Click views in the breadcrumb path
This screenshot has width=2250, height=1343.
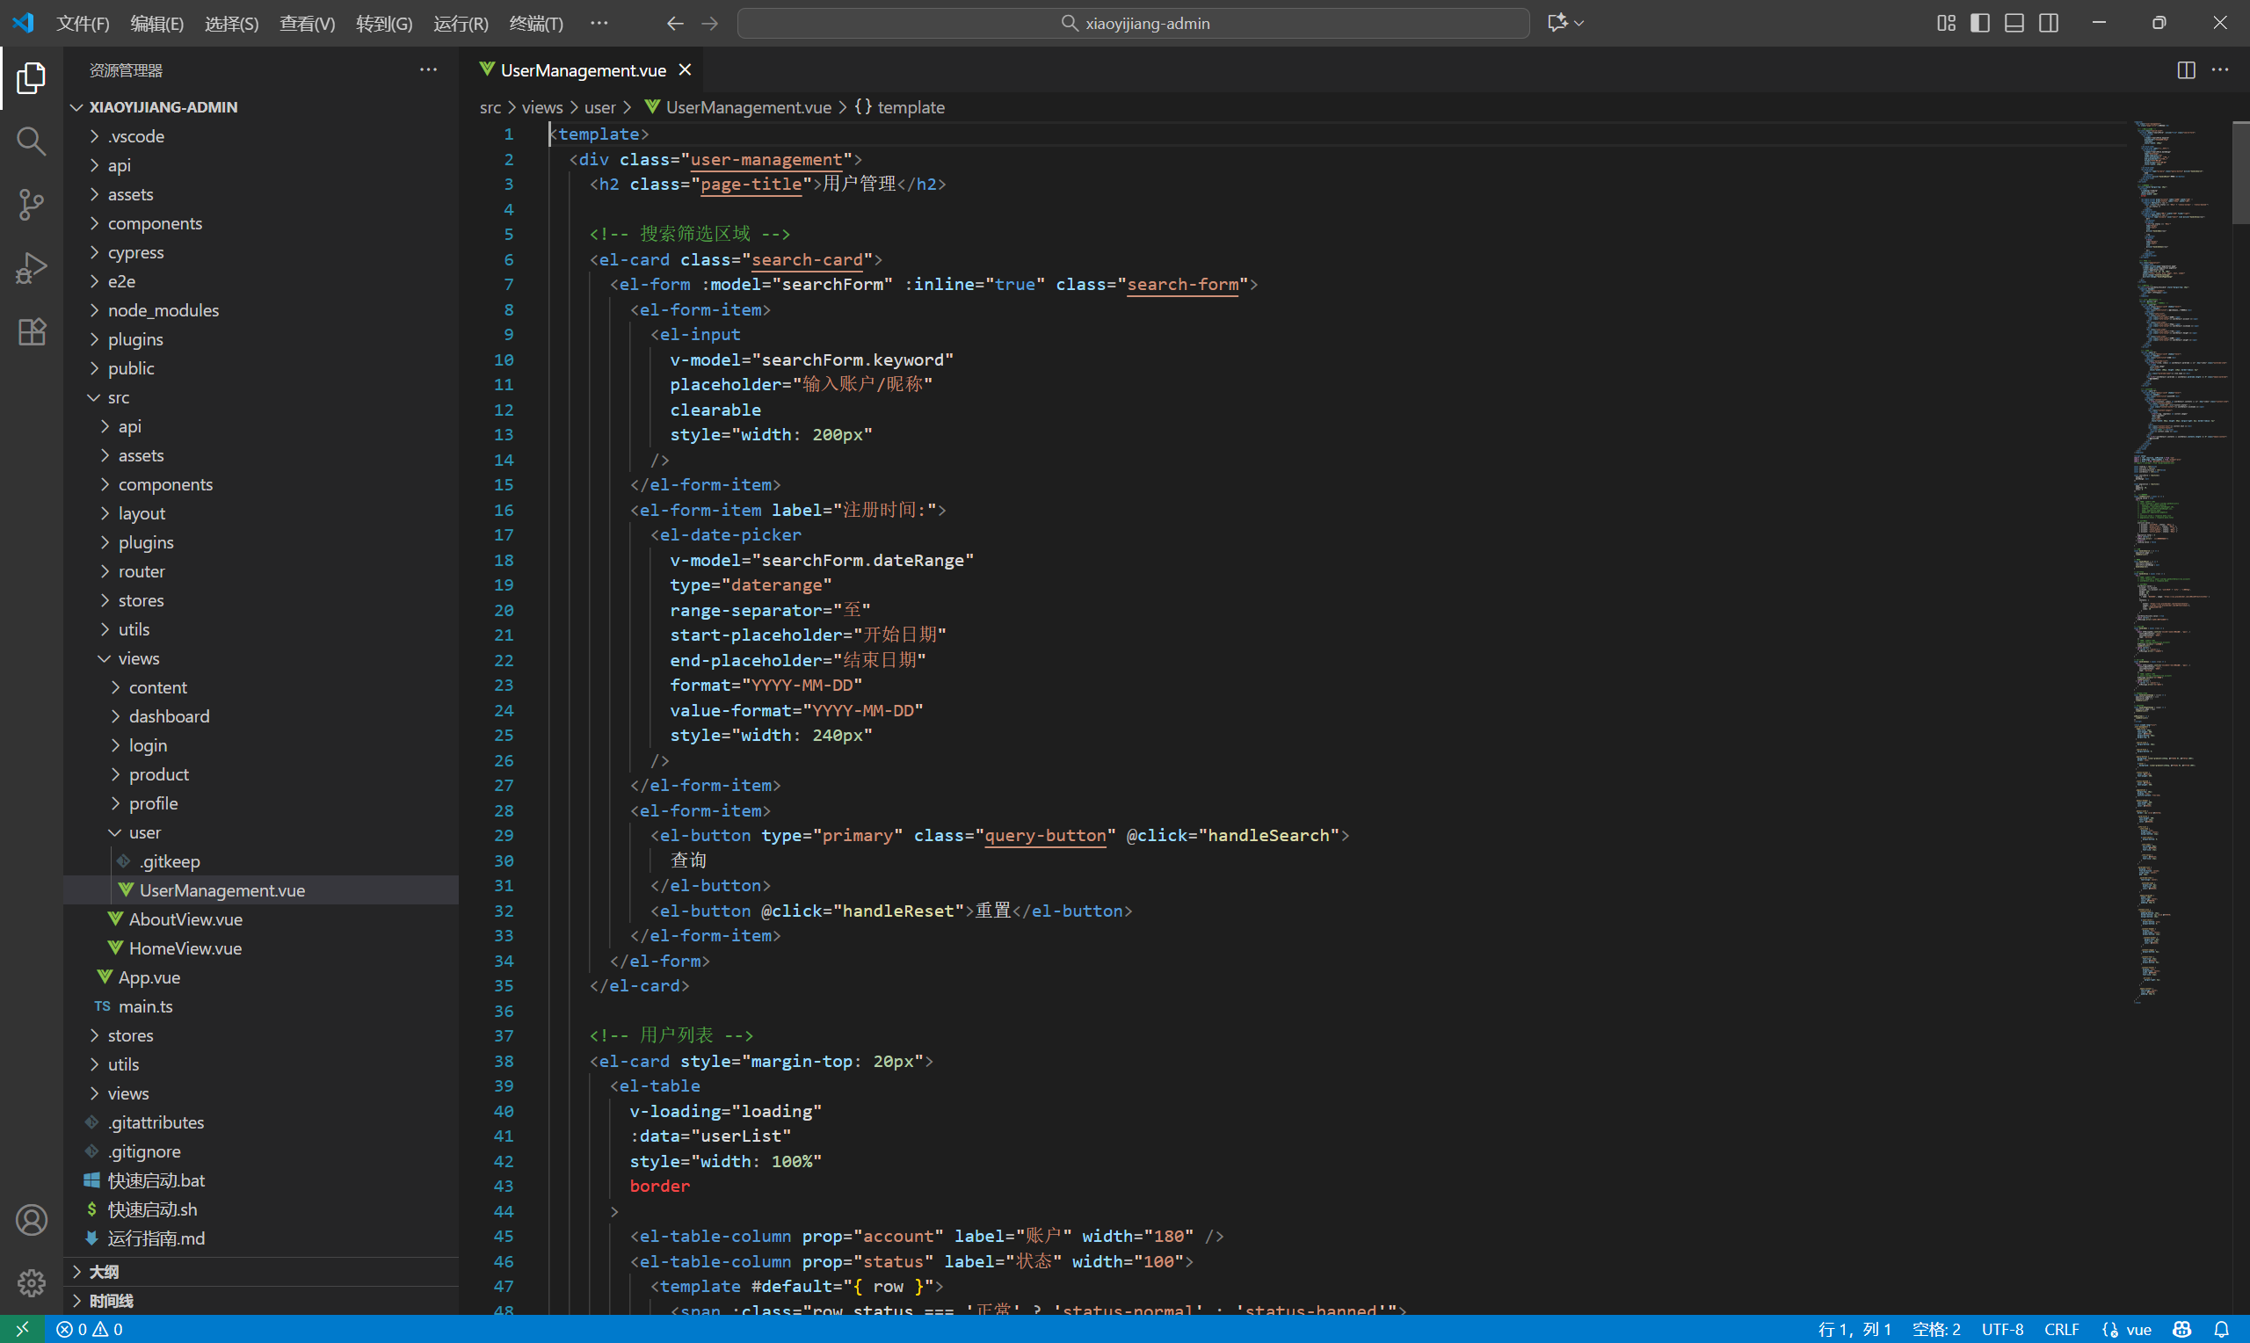[x=542, y=106]
